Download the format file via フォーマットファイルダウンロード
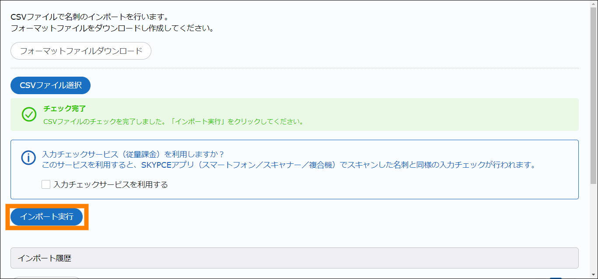Image resolution: width=598 pixels, height=279 pixels. click(81, 51)
